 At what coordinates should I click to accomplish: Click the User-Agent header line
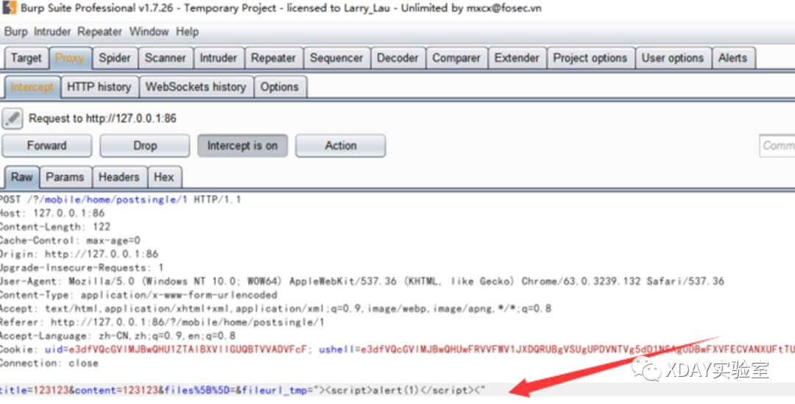point(362,281)
